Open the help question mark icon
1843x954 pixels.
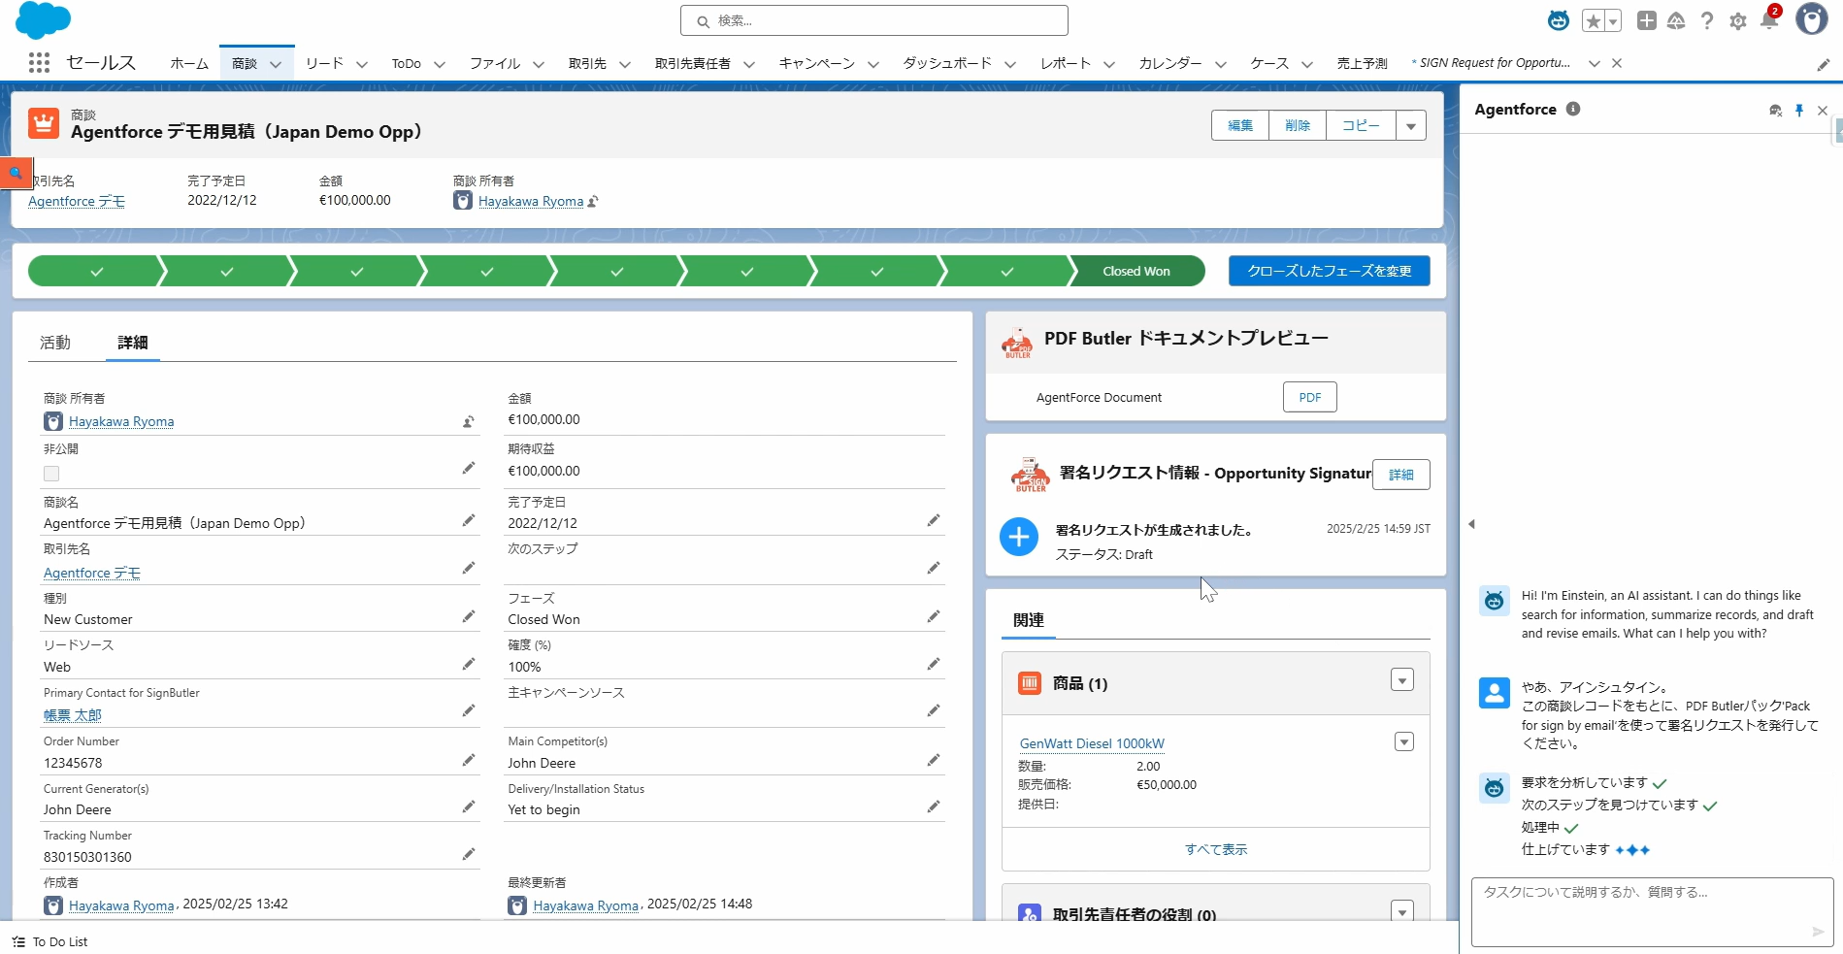point(1707,20)
